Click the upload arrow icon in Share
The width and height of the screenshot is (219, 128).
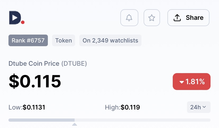177,18
